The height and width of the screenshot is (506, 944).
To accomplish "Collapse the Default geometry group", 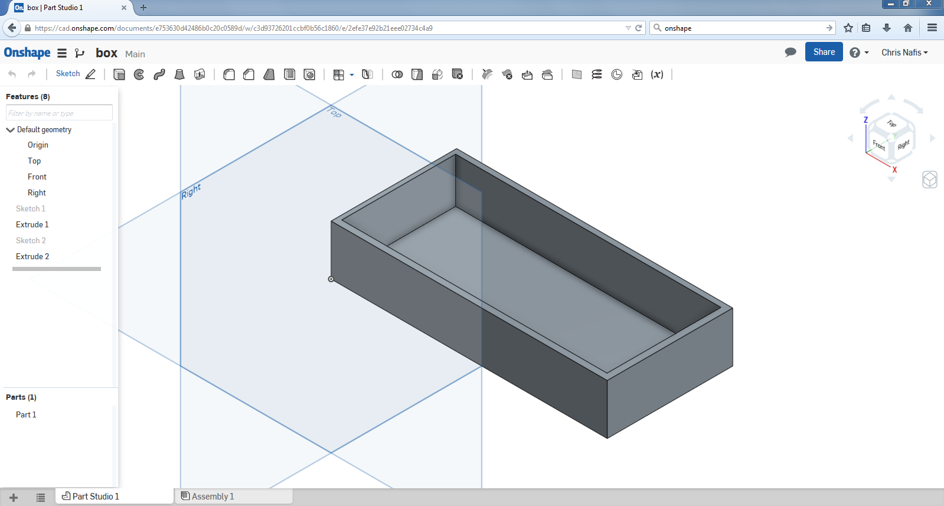I will pos(10,130).
